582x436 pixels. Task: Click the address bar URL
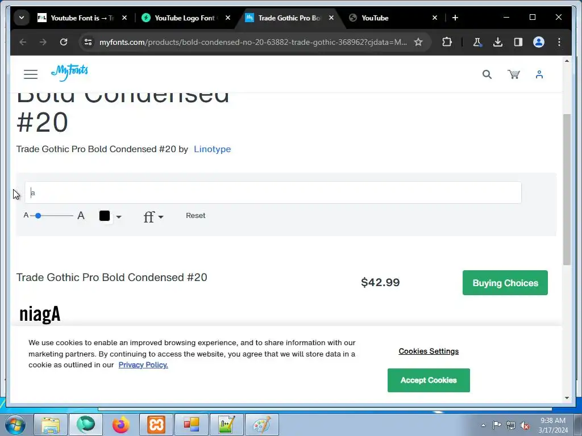coord(253,42)
